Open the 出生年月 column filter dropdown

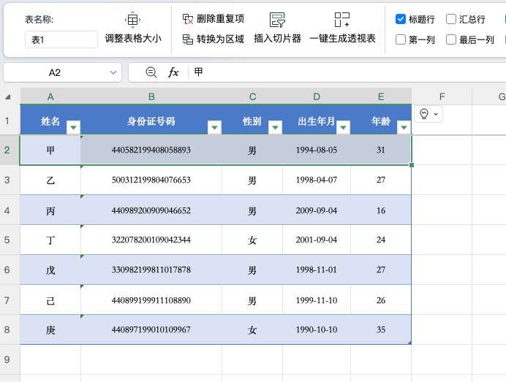[343, 127]
